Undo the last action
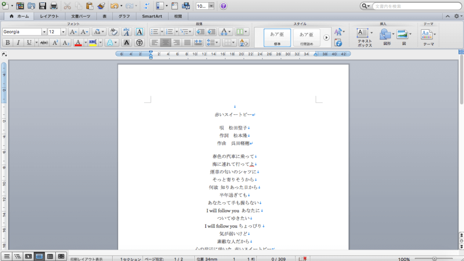Viewport: 464px width, 261px height. point(114,5)
